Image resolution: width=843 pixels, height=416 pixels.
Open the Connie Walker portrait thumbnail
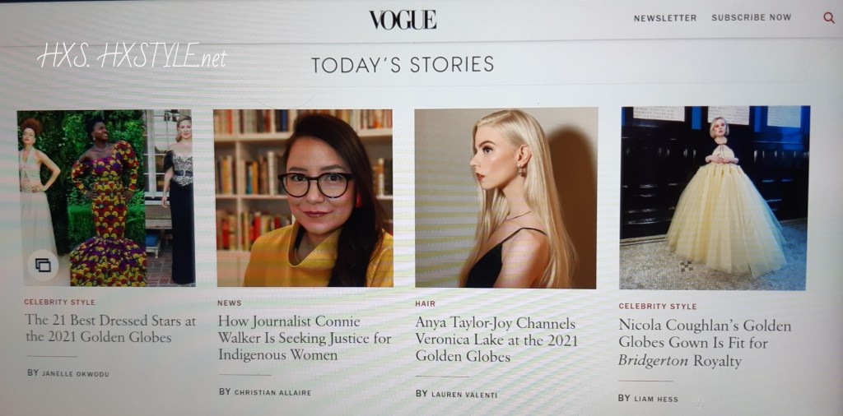303,198
